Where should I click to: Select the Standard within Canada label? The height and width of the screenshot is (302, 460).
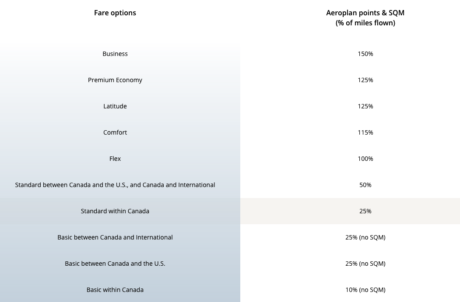tap(115, 211)
